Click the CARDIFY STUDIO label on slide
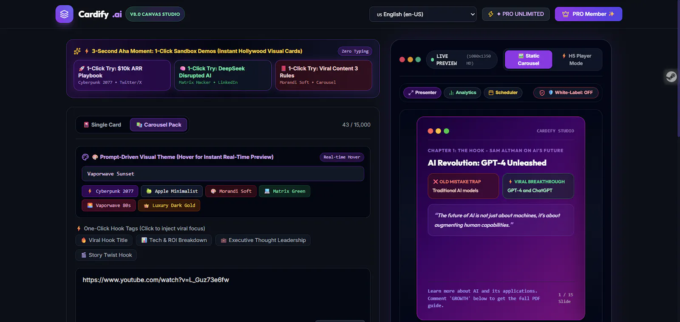The image size is (680, 322). pos(555,131)
